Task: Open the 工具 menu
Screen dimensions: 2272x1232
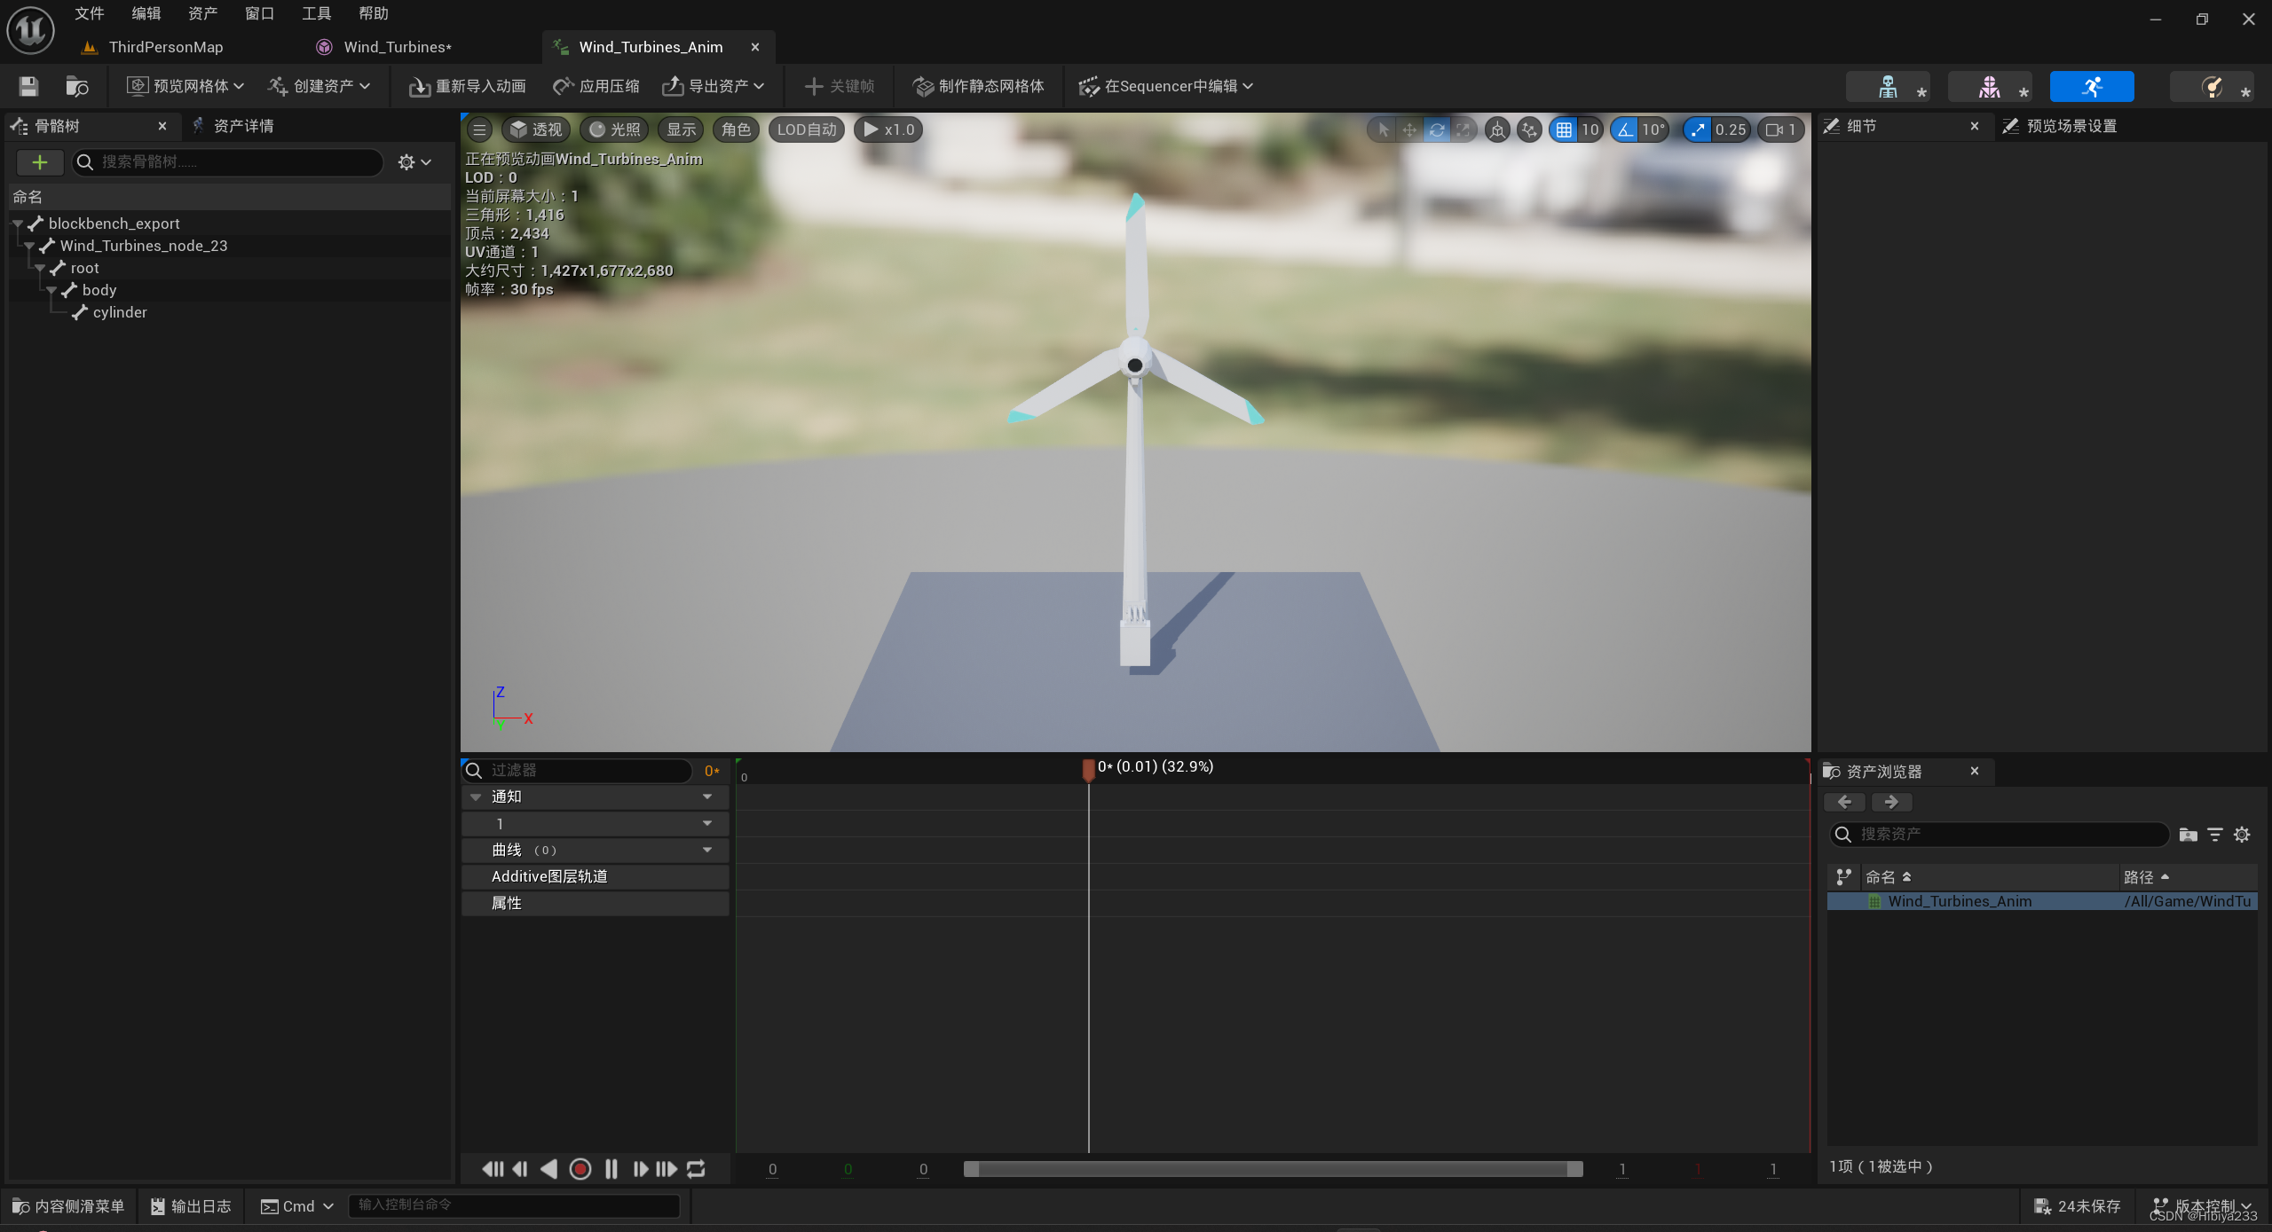Action: tap(316, 13)
